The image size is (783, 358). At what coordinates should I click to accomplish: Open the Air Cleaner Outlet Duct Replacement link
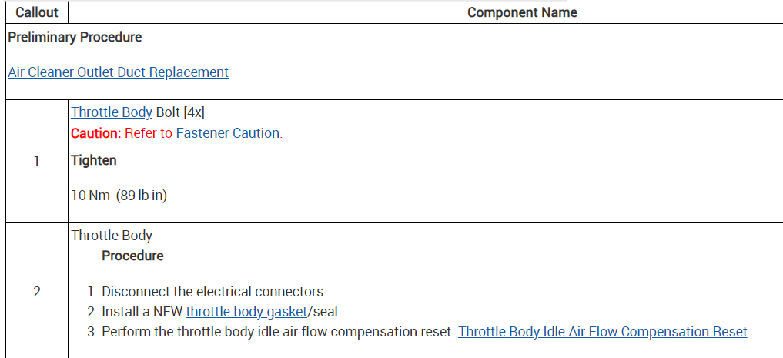[118, 72]
